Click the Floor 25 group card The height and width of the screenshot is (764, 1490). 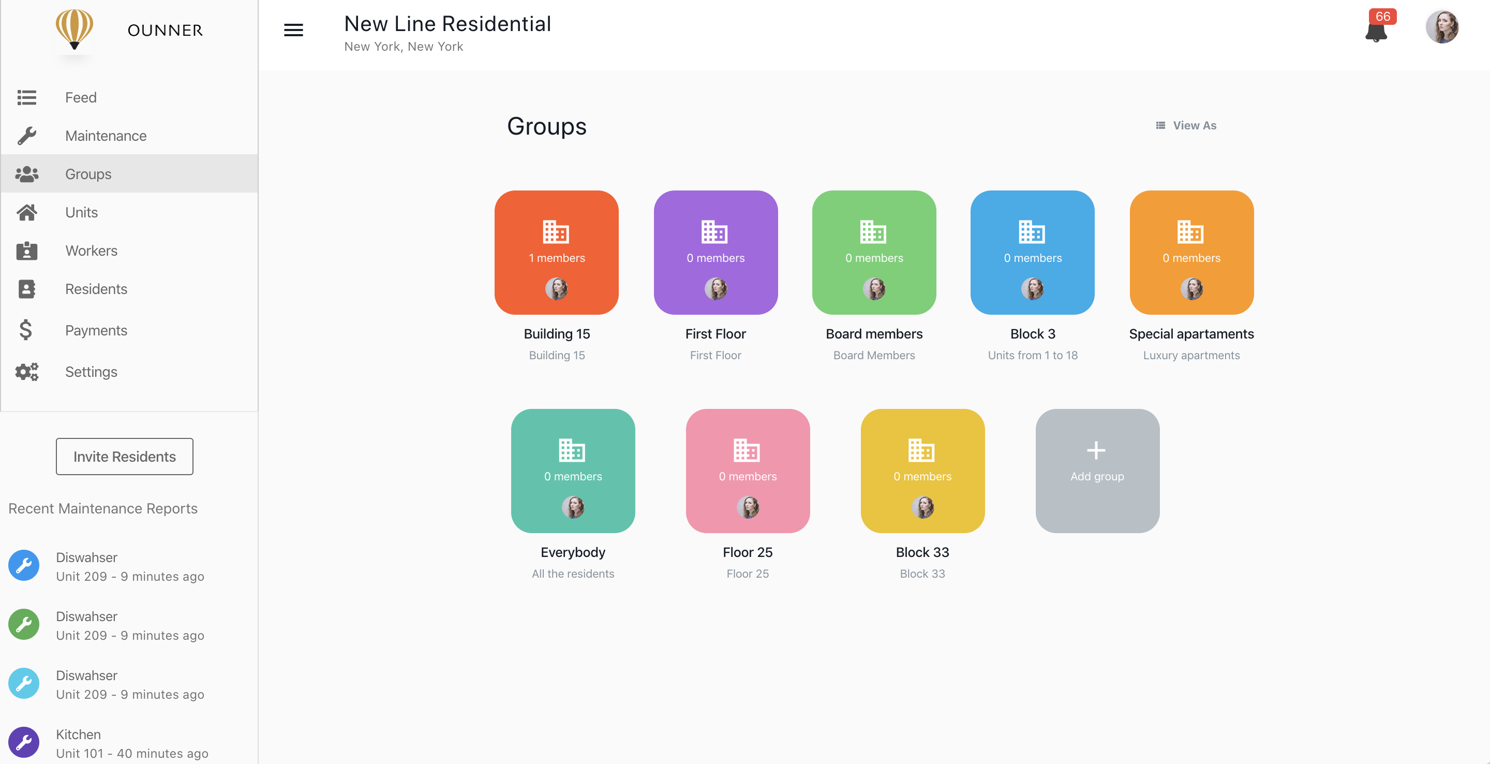[747, 471]
